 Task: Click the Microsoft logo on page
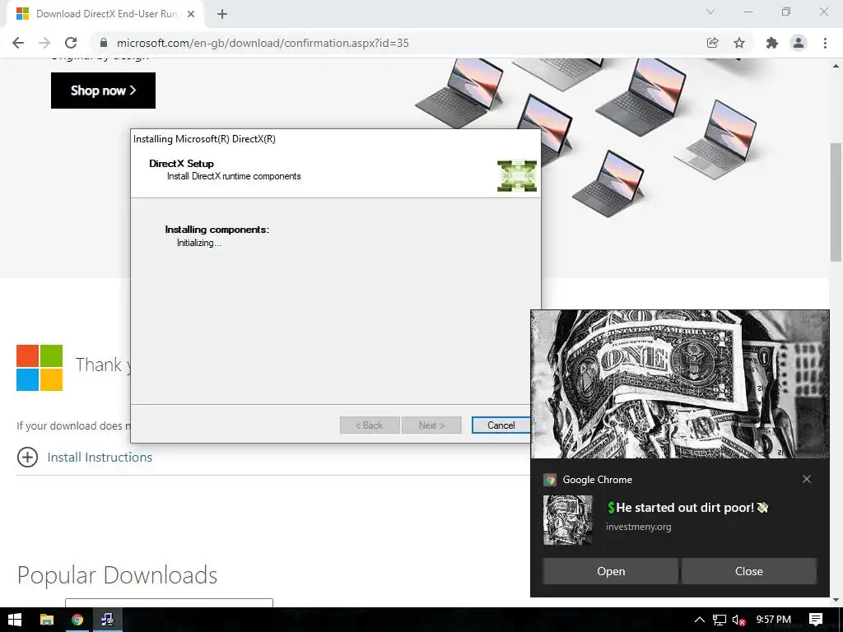tap(40, 368)
